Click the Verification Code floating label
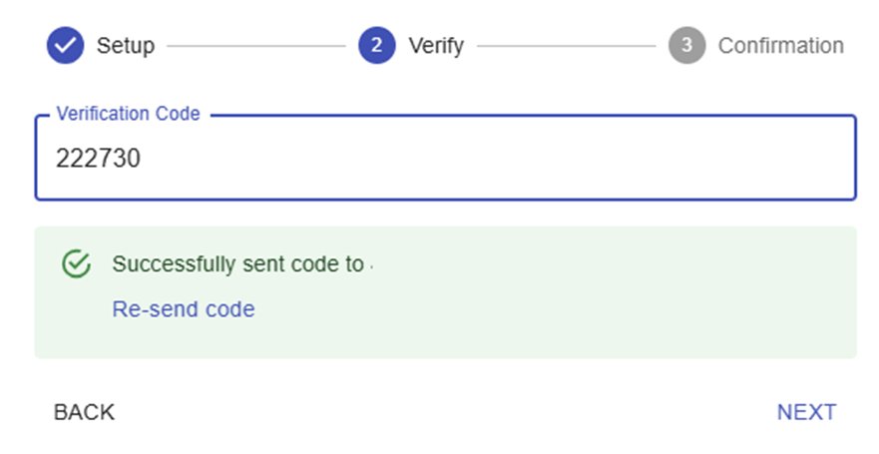 pos(128,114)
